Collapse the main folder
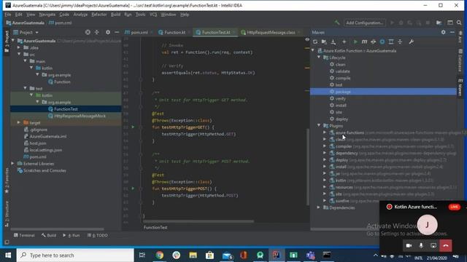Image resolution: width=467 pixels, height=262 pixels. pos(26,61)
